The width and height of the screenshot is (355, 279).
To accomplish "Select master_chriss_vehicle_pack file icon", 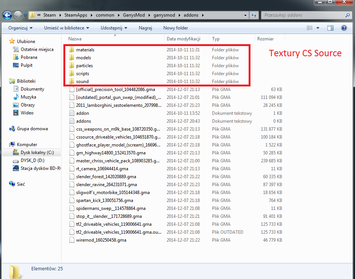I will point(72,161).
